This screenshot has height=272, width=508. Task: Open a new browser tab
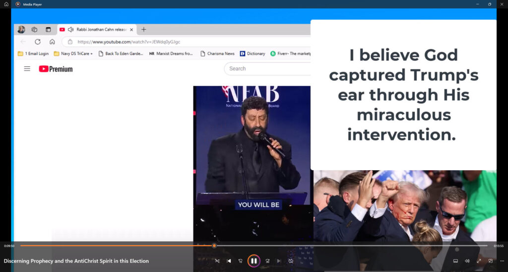pos(144,29)
